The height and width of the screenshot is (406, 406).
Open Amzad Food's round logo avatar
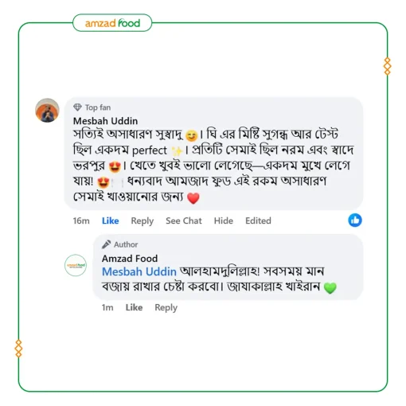coord(76,265)
